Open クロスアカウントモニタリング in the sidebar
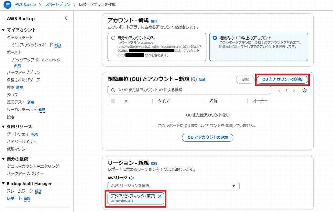The image size is (333, 212). coord(33,166)
